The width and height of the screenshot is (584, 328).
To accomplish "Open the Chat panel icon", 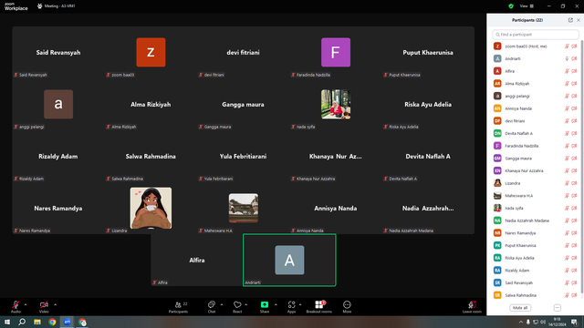I will point(212,306).
